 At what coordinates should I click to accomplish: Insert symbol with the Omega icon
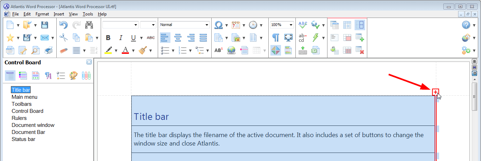click(x=219, y=25)
